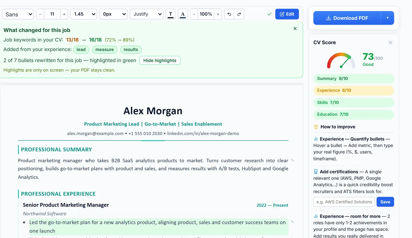This screenshot has height=238, width=412.
Task: Select the Experience 6/10 score bar
Action: click(354, 90)
